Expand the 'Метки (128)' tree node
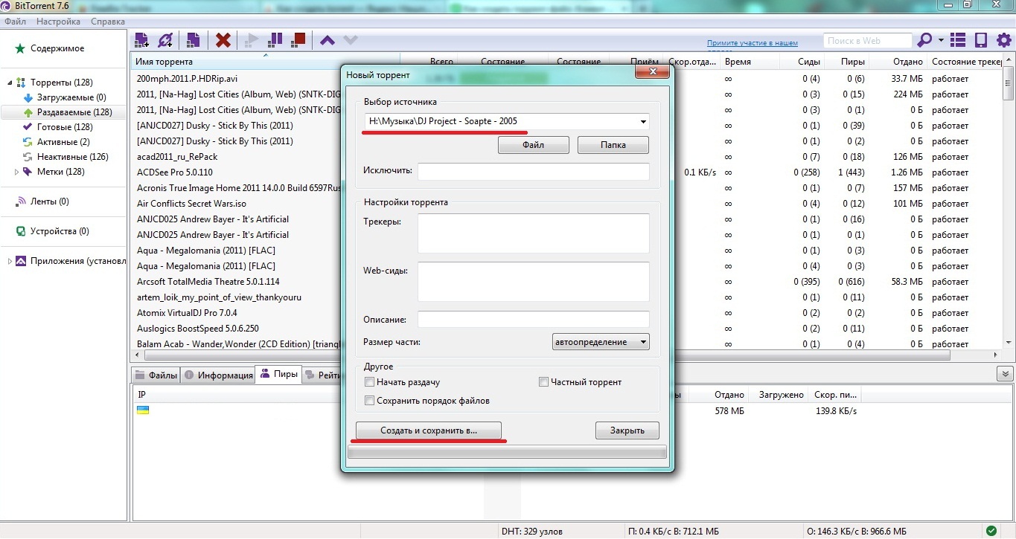Viewport: 1016px width, 539px height. 17,172
